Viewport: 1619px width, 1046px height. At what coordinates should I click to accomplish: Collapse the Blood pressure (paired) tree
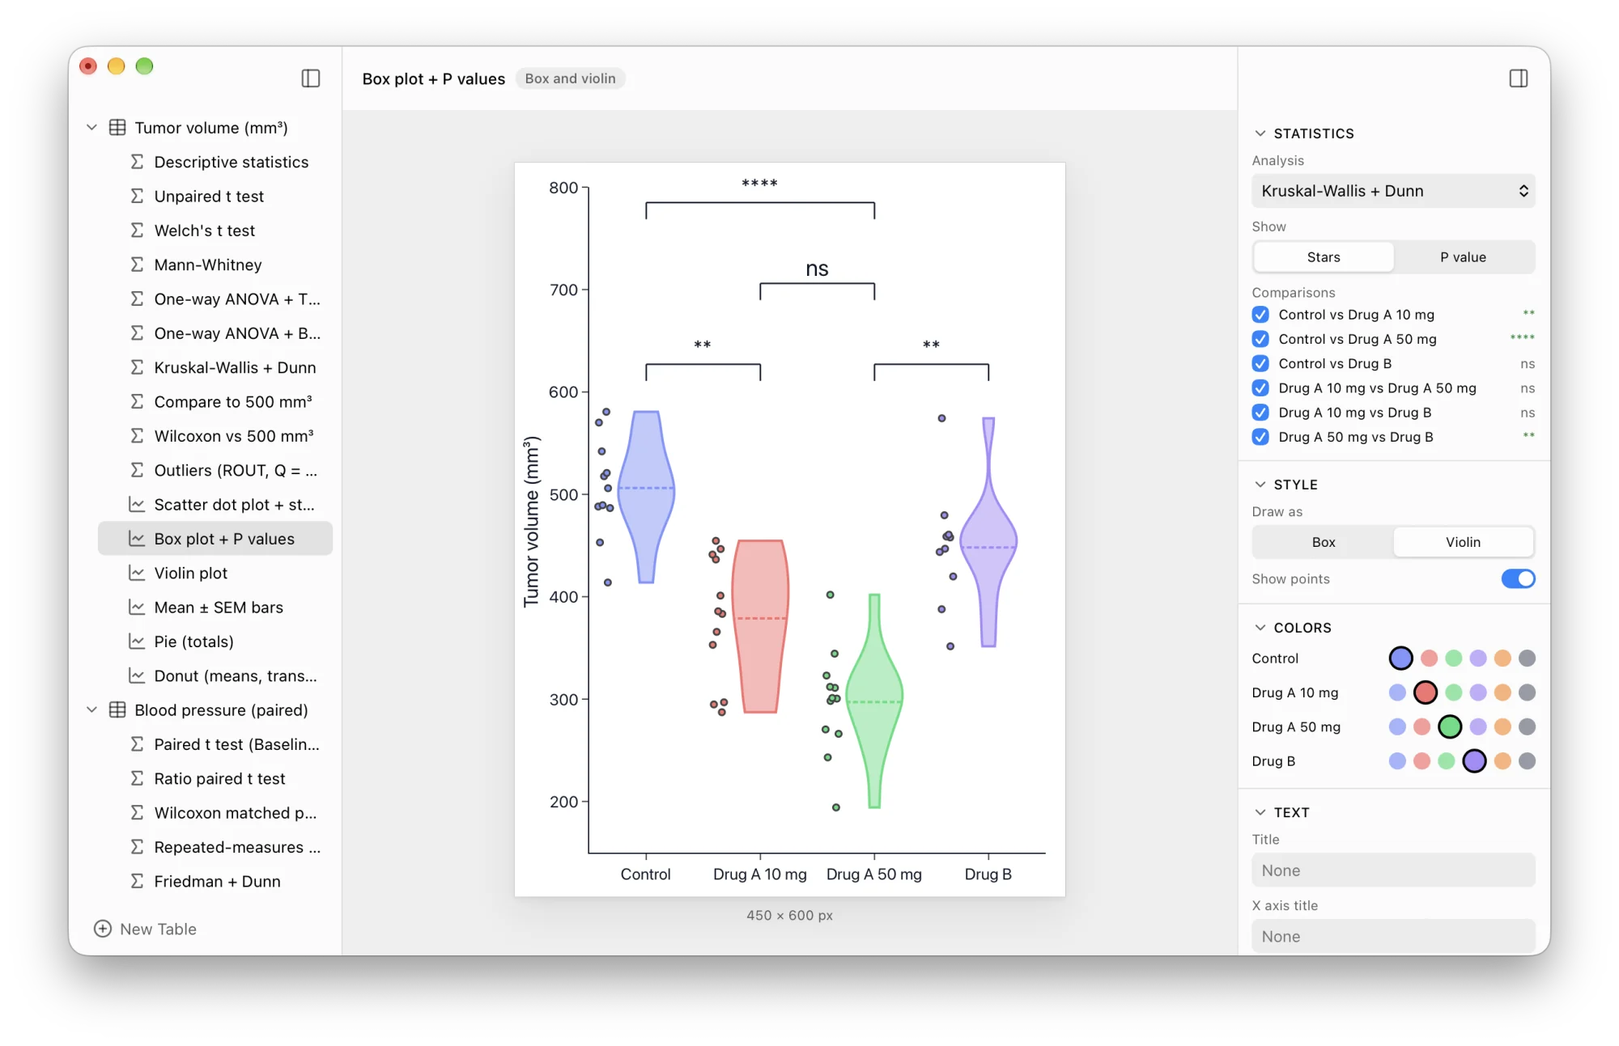click(x=91, y=710)
